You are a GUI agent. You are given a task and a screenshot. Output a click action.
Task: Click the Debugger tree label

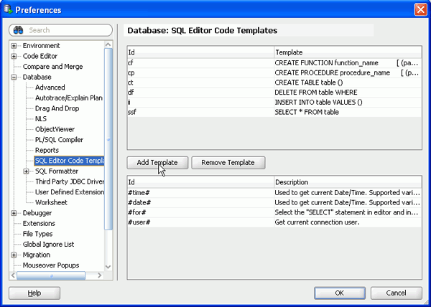[37, 213]
